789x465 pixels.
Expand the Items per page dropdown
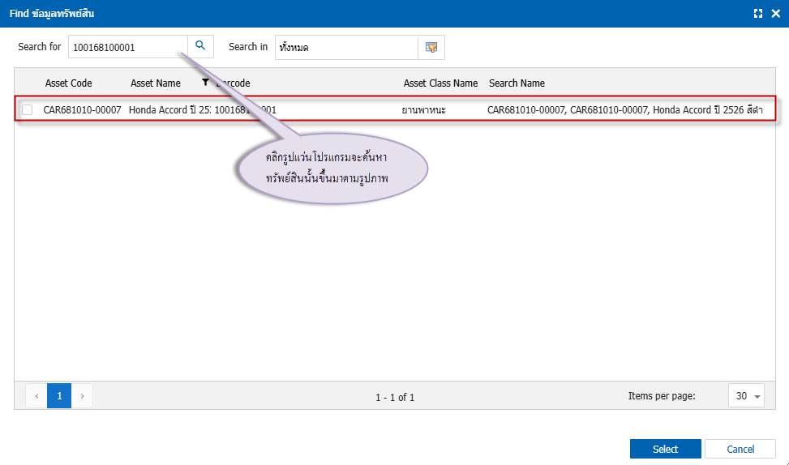(x=757, y=396)
